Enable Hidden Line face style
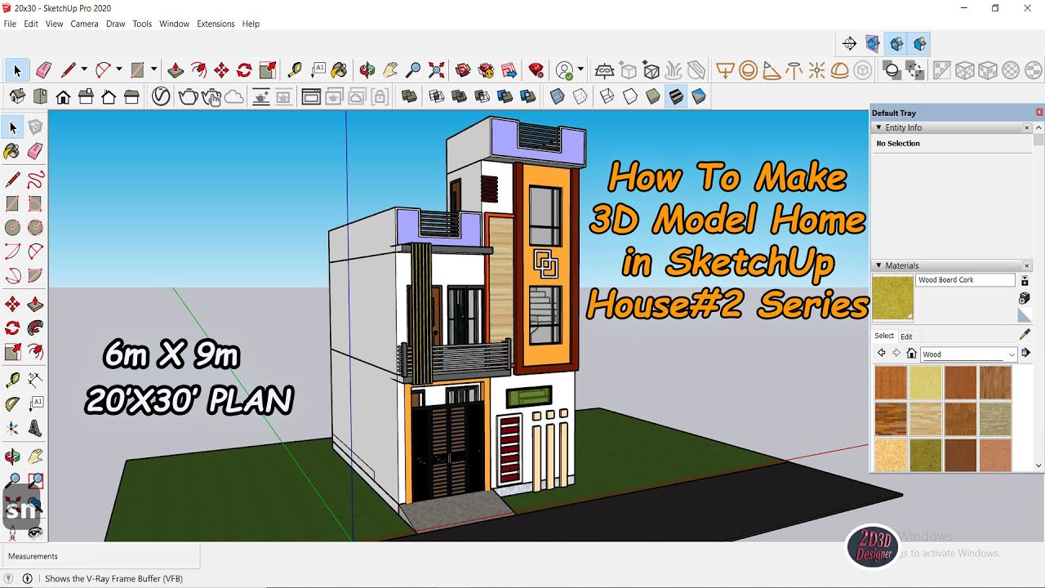Viewport: 1045px width, 588px height. [629, 97]
